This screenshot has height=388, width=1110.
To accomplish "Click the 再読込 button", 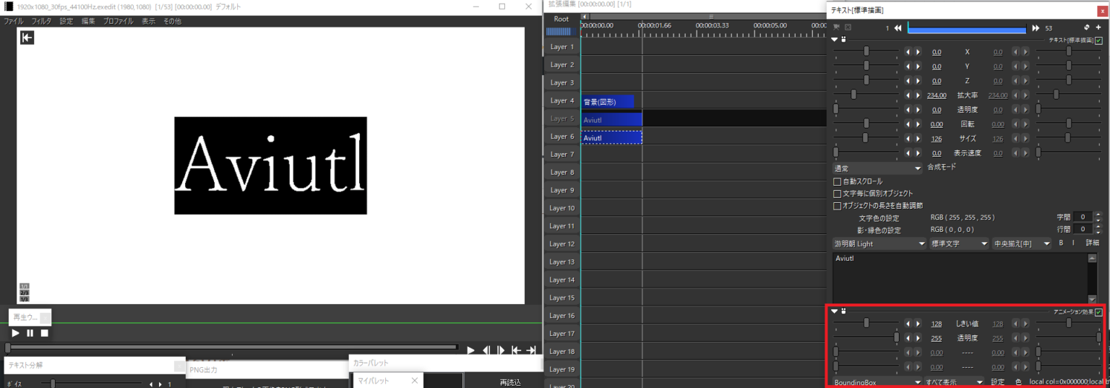I will point(509,382).
